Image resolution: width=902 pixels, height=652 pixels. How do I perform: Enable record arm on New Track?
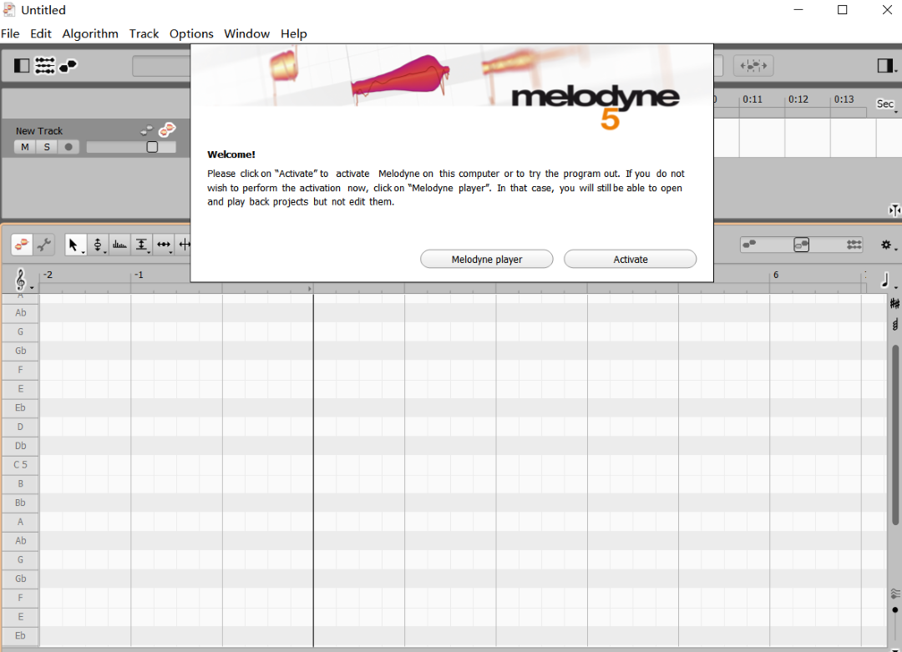(x=68, y=147)
